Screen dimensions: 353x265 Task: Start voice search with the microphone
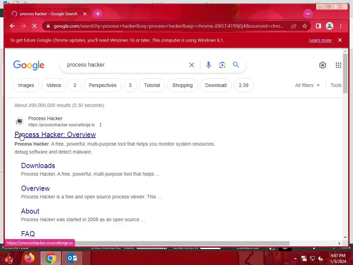click(209, 65)
